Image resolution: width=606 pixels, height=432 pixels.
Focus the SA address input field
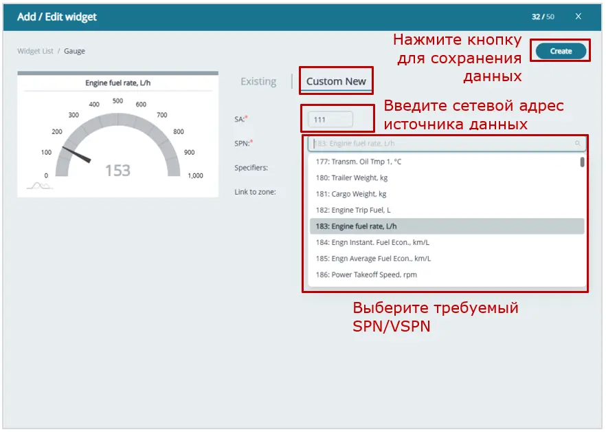point(330,120)
